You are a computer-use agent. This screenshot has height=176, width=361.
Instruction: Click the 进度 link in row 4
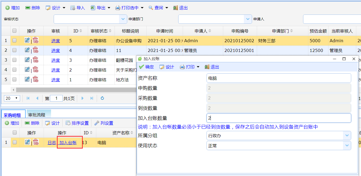(56, 70)
